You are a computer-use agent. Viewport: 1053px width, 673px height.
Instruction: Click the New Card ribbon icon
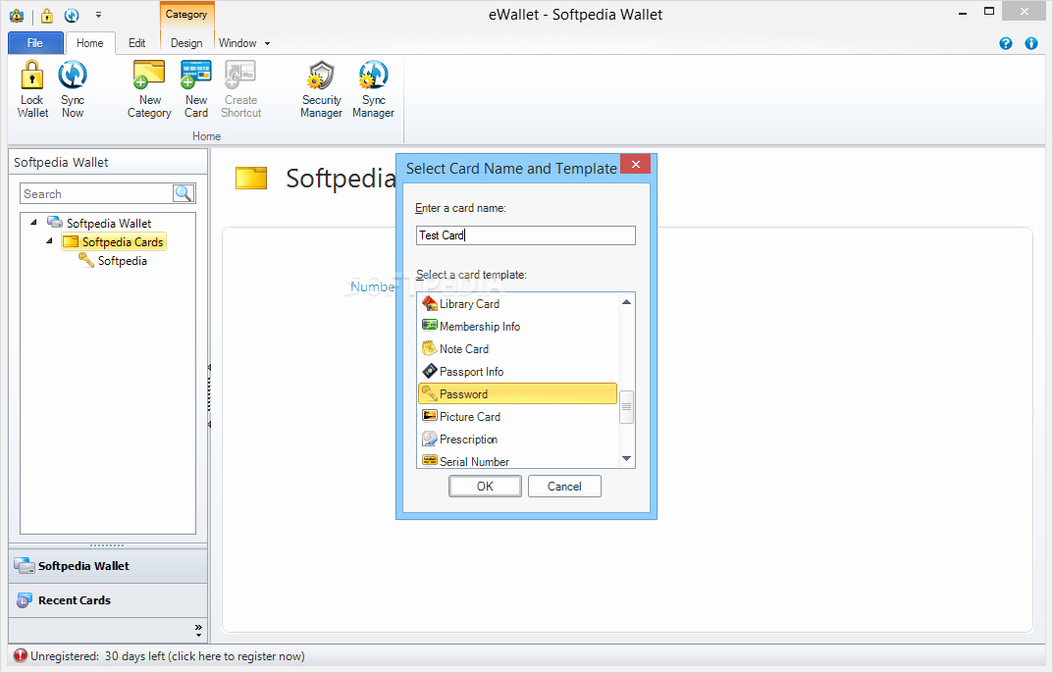coord(196,88)
